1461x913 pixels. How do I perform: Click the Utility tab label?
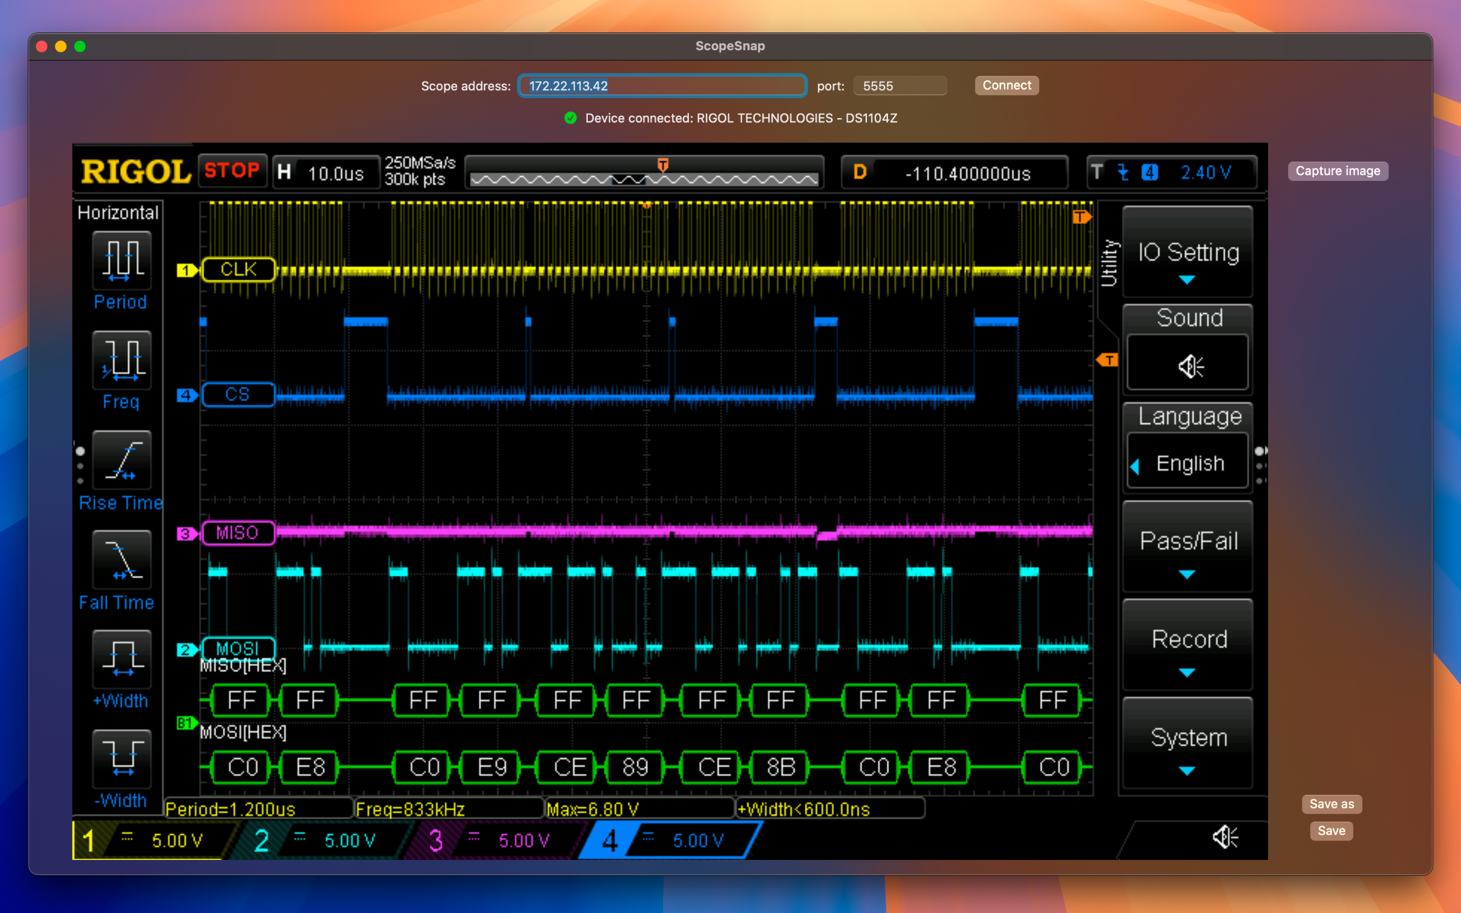pos(1109,262)
